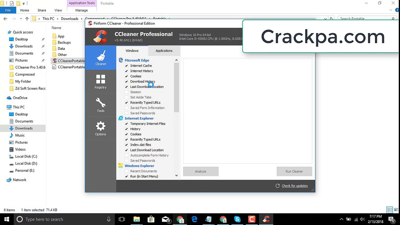Image resolution: width=400 pixels, height=225 pixels.
Task: Click the volume icon in system tray
Action: coord(362,219)
